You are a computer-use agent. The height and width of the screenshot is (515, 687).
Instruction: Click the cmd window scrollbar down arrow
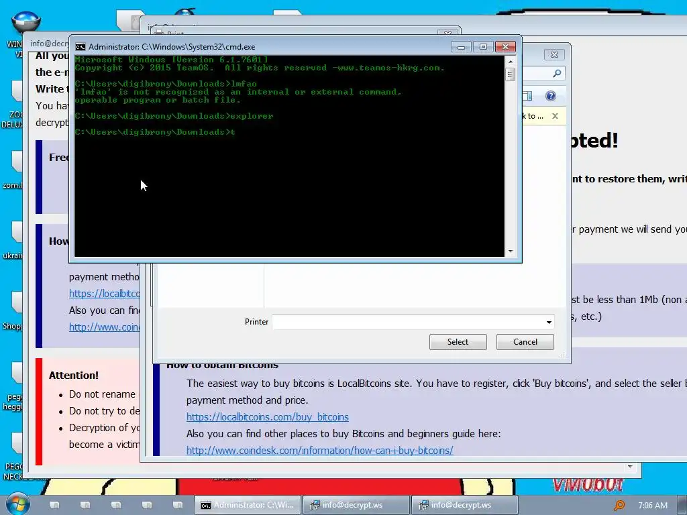click(510, 251)
